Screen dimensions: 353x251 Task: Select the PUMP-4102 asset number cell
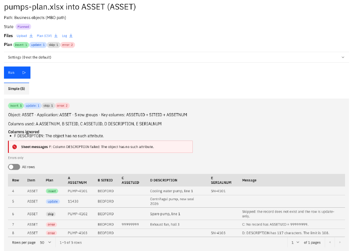pyautogui.click(x=78, y=214)
